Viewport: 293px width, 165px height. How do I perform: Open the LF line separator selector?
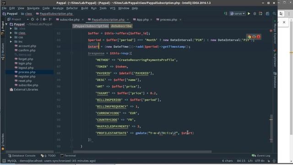click(x=250, y=161)
